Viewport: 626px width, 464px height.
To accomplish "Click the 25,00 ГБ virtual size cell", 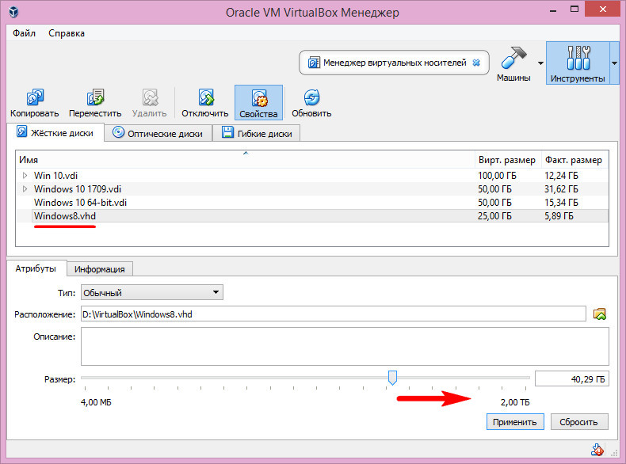I will coord(494,216).
